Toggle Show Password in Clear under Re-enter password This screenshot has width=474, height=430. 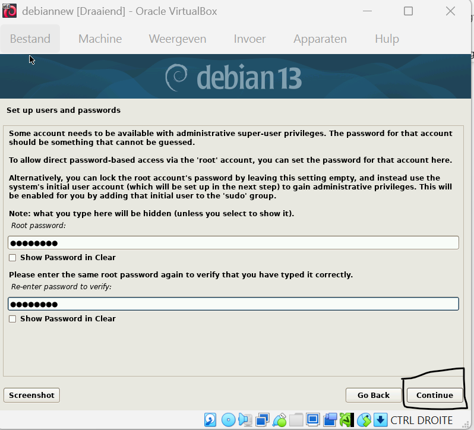(x=12, y=319)
